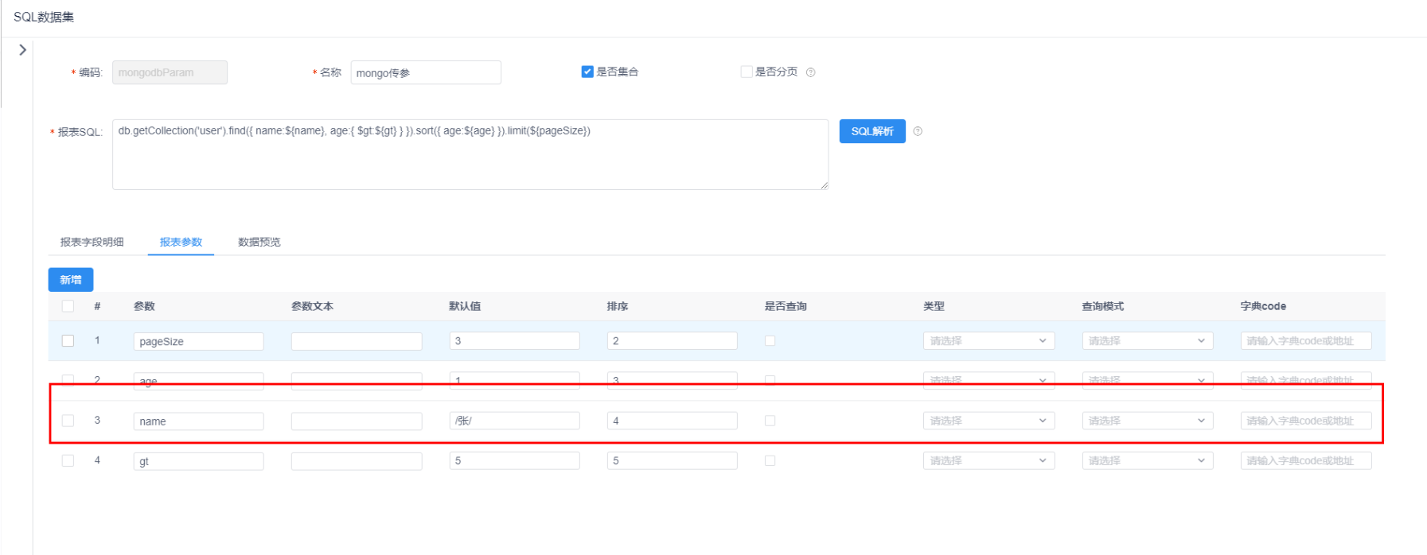Click the 查询模式 column header

(1102, 306)
